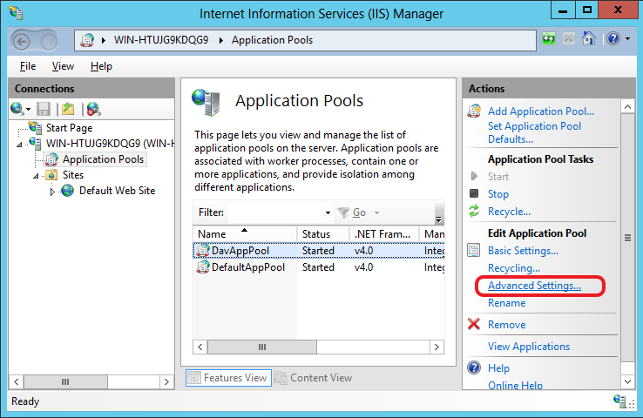Click the Go filter button
Viewport: 643px width, 418px height.
tap(352, 212)
